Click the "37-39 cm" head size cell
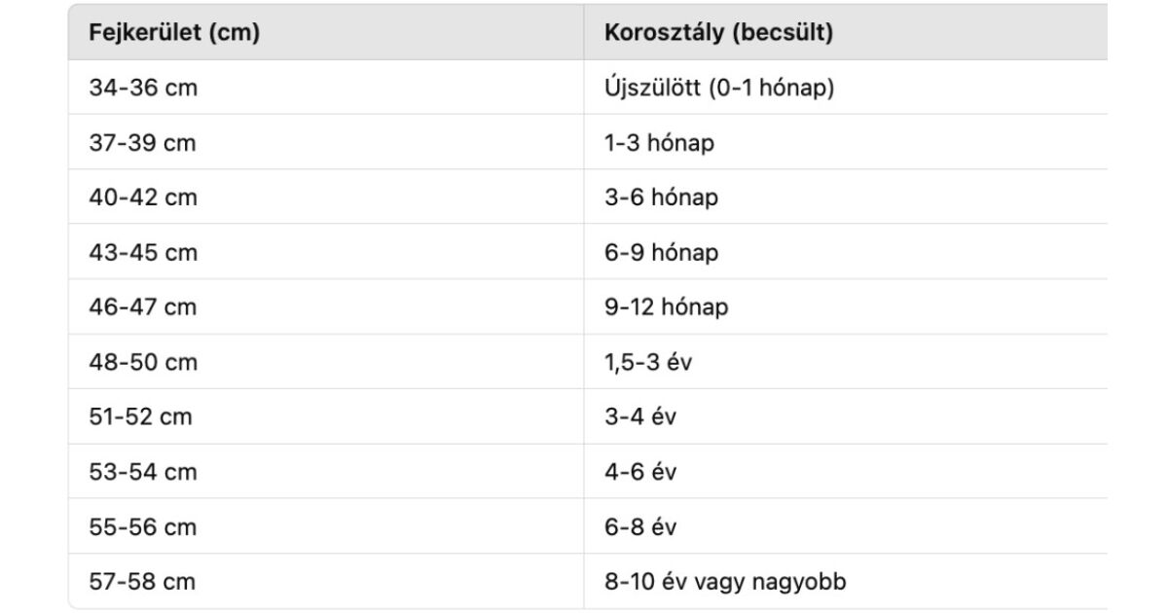This screenshot has height=613, width=1168. tap(142, 143)
